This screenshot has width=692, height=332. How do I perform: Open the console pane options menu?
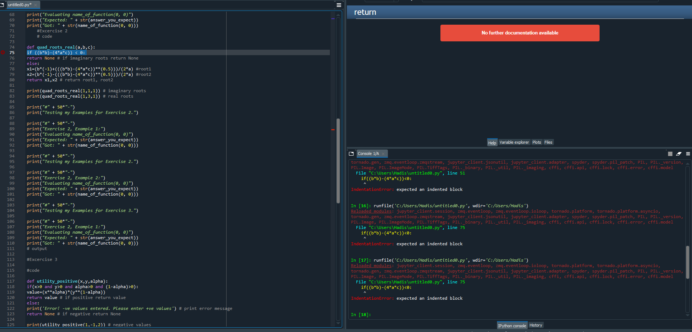[x=688, y=154]
